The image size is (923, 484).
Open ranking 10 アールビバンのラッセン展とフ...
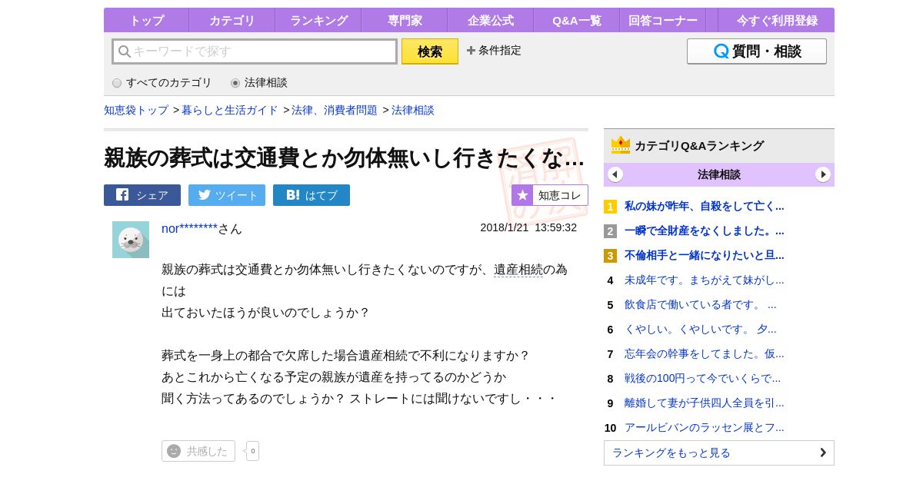click(x=704, y=427)
